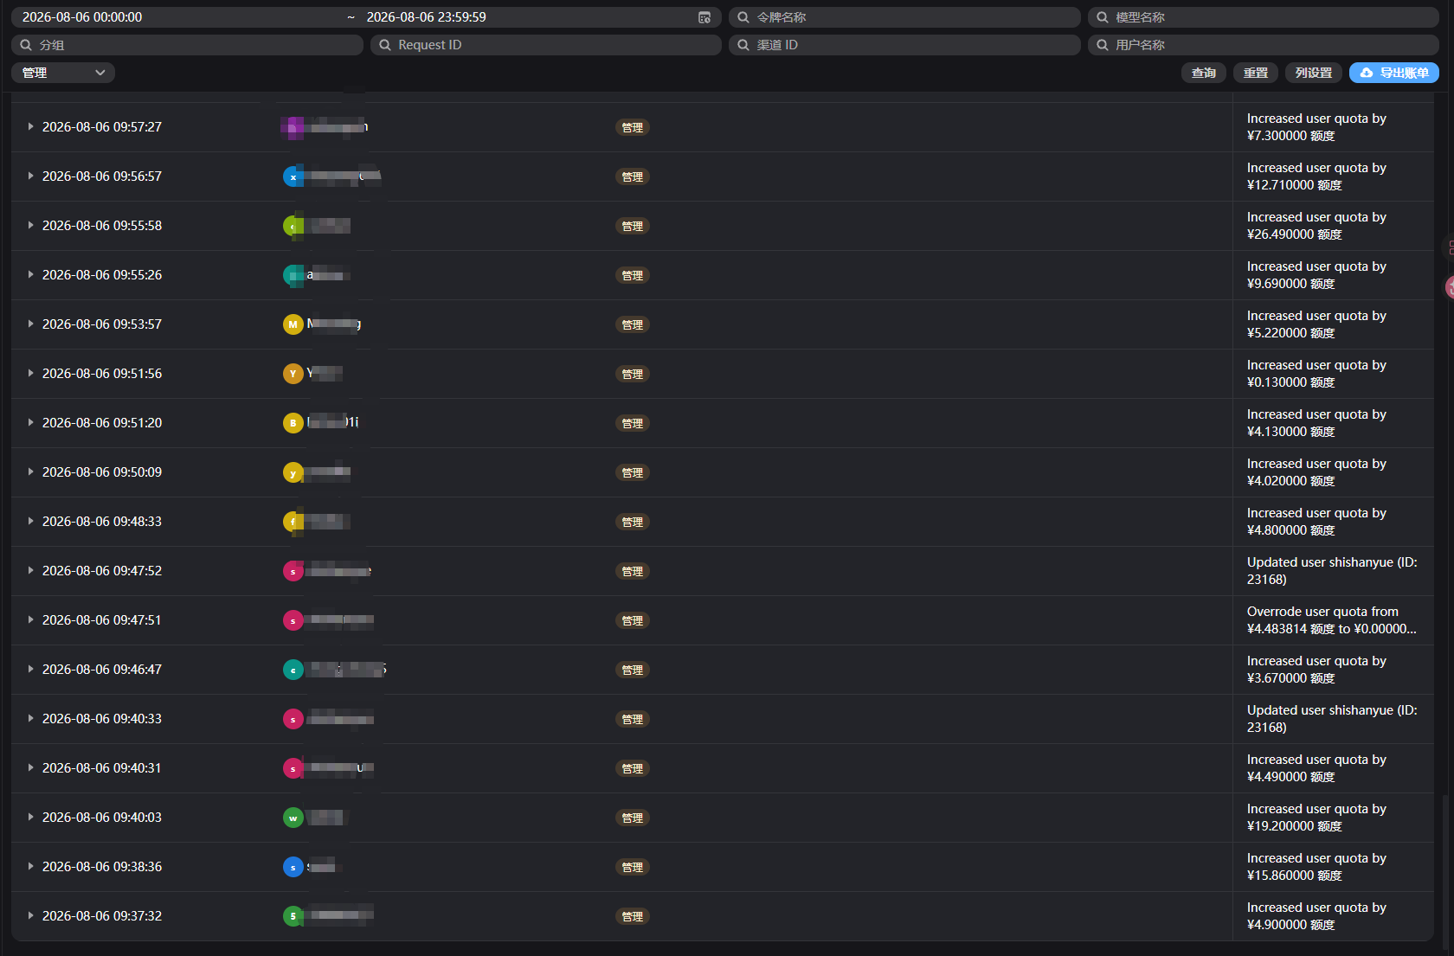This screenshot has height=956, width=1454.
Task: Click 'Increased user quota by ¥0.130000' detail
Action: pyautogui.click(x=1316, y=374)
